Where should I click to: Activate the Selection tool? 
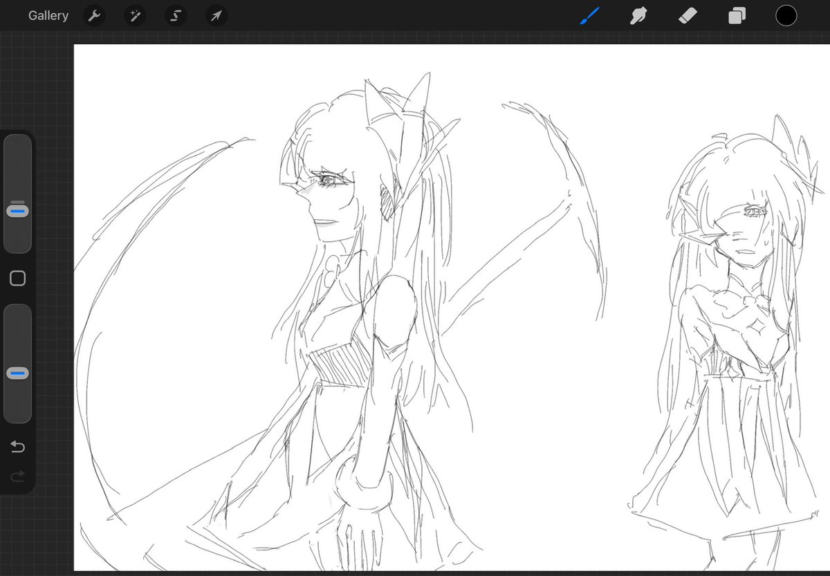(176, 15)
